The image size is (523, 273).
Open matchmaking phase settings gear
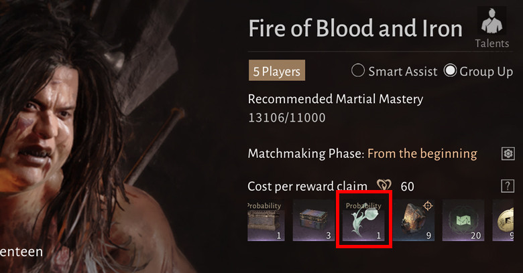tap(508, 154)
